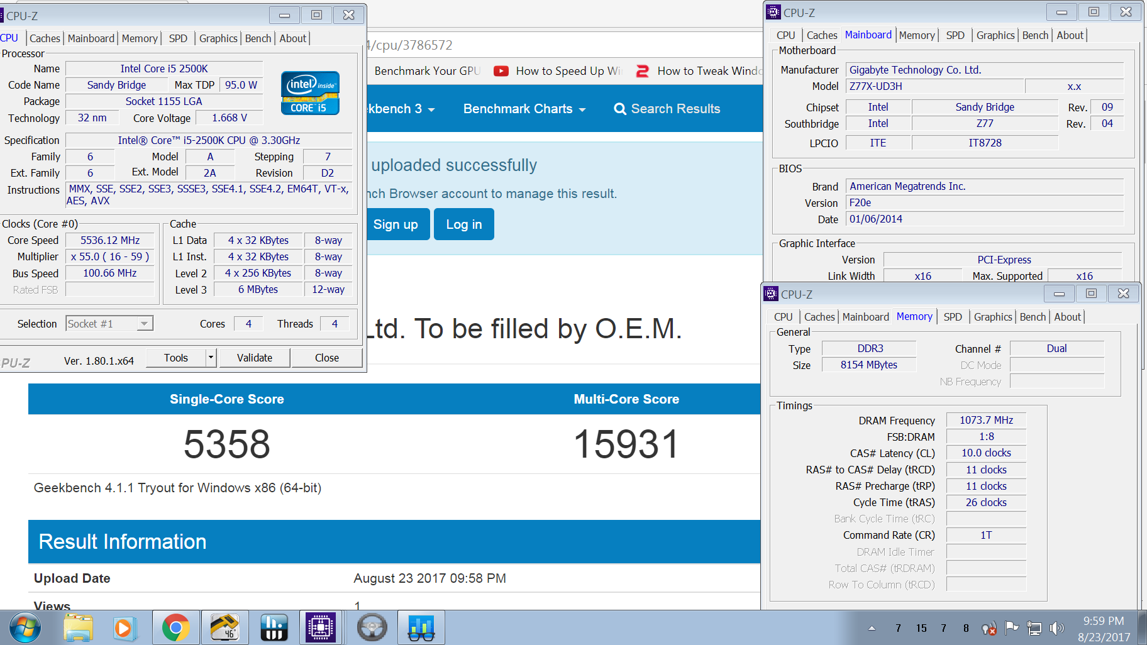Click the browser address bar showing /cpu/3786572
1147x645 pixels.
[x=563, y=45]
